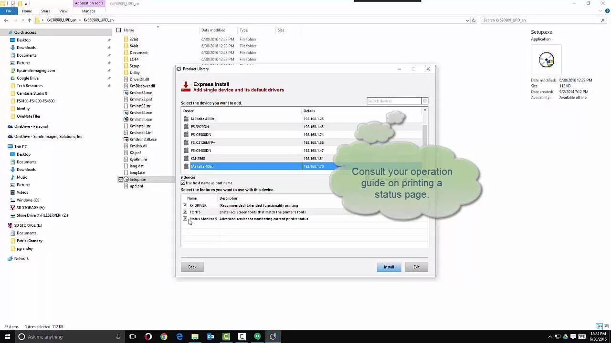Screen dimensions: 611x343
Task: Open File Explorer from the taskbar
Action: coord(195,337)
